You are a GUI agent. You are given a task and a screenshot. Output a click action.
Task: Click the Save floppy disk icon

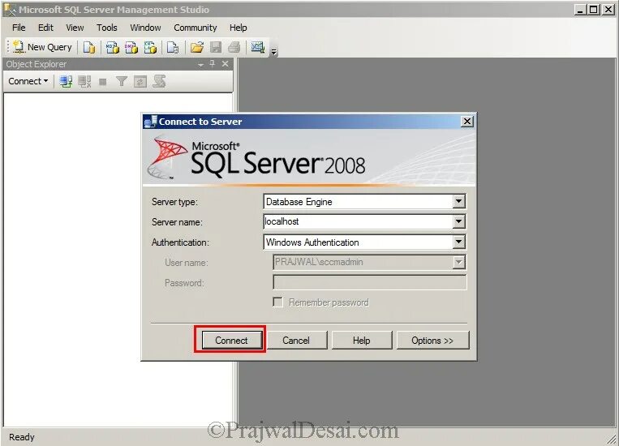[216, 47]
